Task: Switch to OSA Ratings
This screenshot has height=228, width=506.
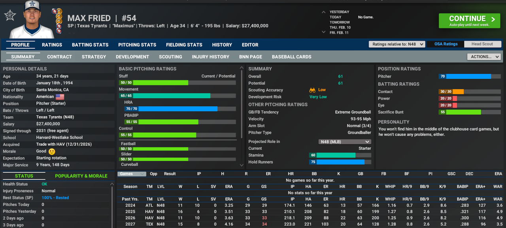Action: point(446,44)
